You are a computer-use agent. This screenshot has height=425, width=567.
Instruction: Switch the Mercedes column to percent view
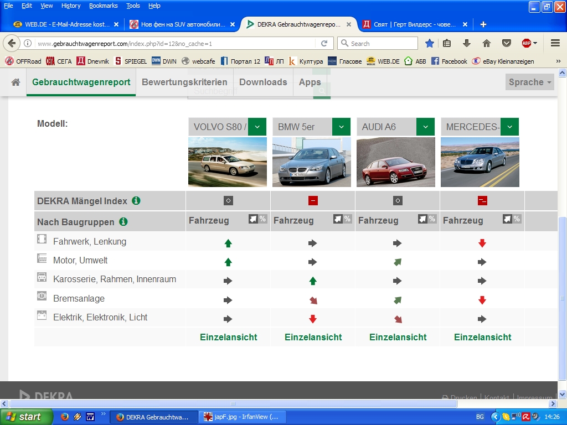coord(517,219)
